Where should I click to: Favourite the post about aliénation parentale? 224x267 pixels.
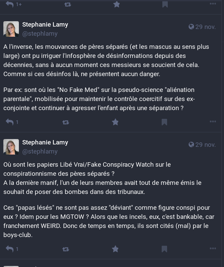click(x=115, y=122)
